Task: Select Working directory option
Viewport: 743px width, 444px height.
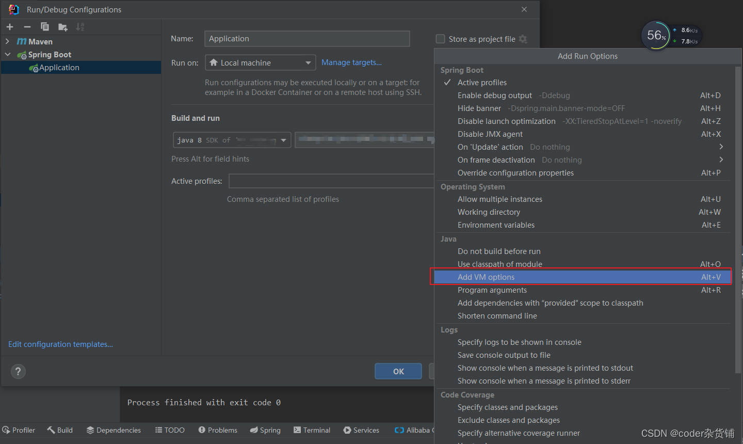Action: click(582, 212)
